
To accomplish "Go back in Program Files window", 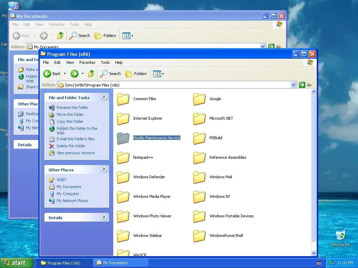I will 52,74.
